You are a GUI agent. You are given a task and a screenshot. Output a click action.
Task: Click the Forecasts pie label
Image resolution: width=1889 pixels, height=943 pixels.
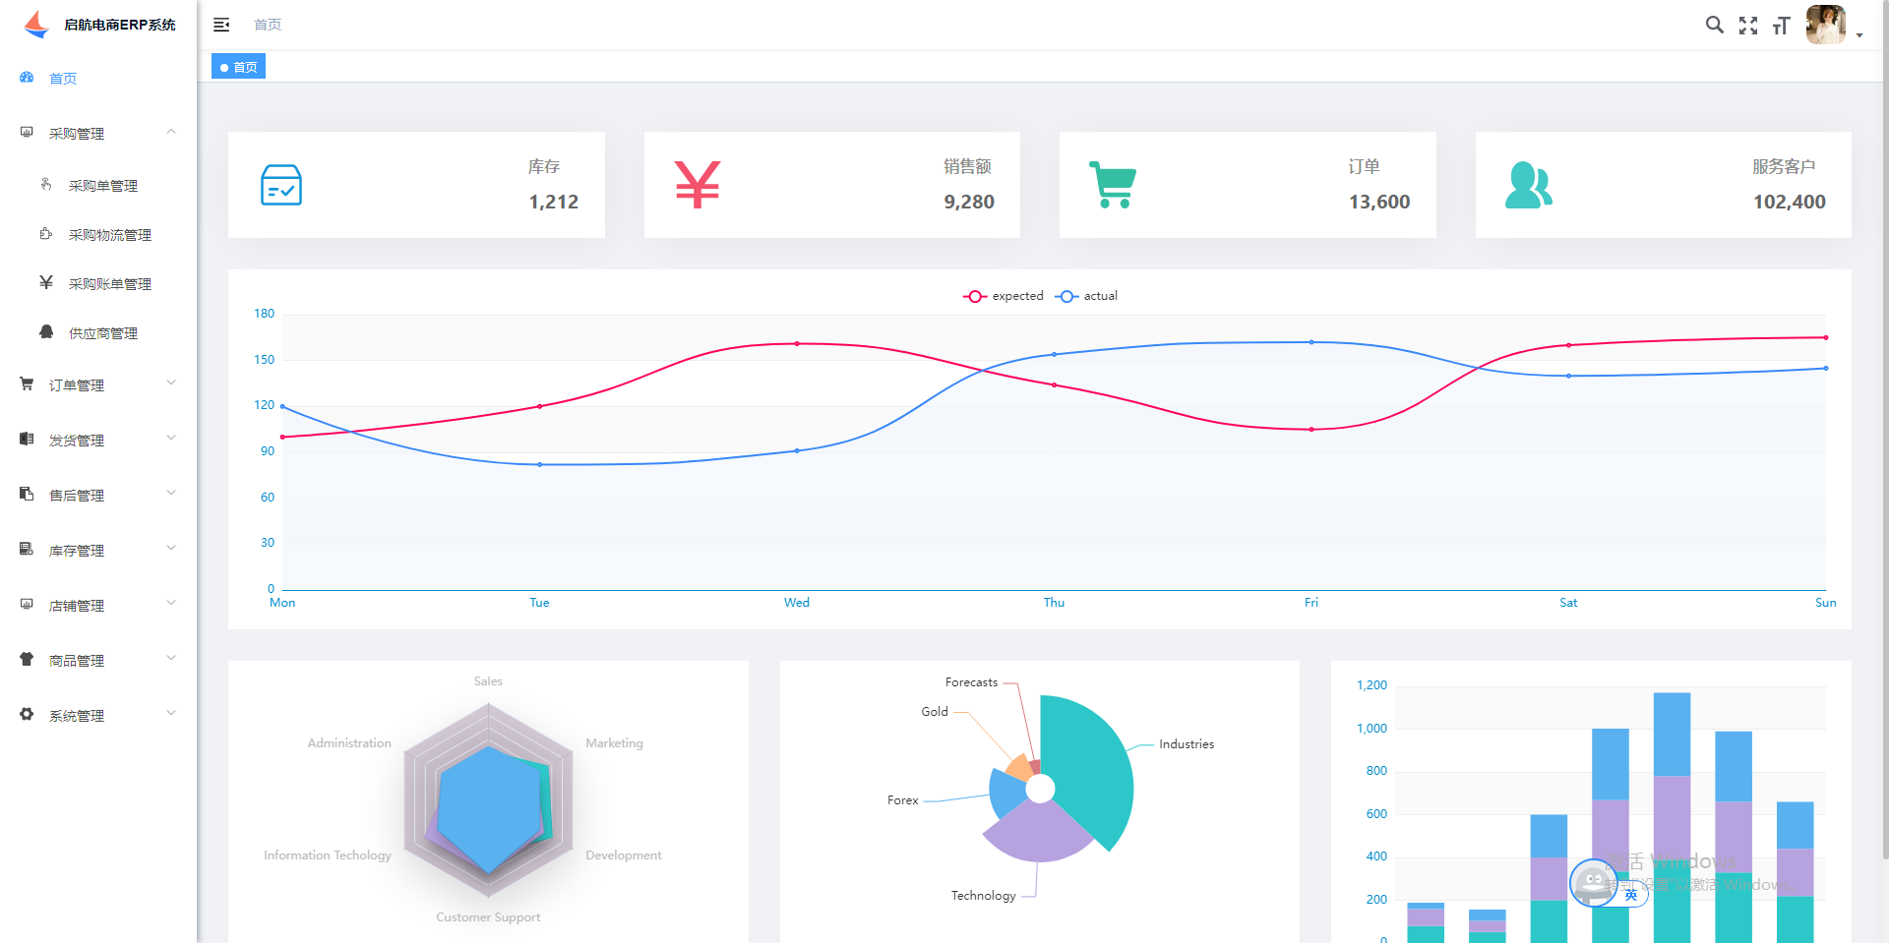pyautogui.click(x=971, y=682)
